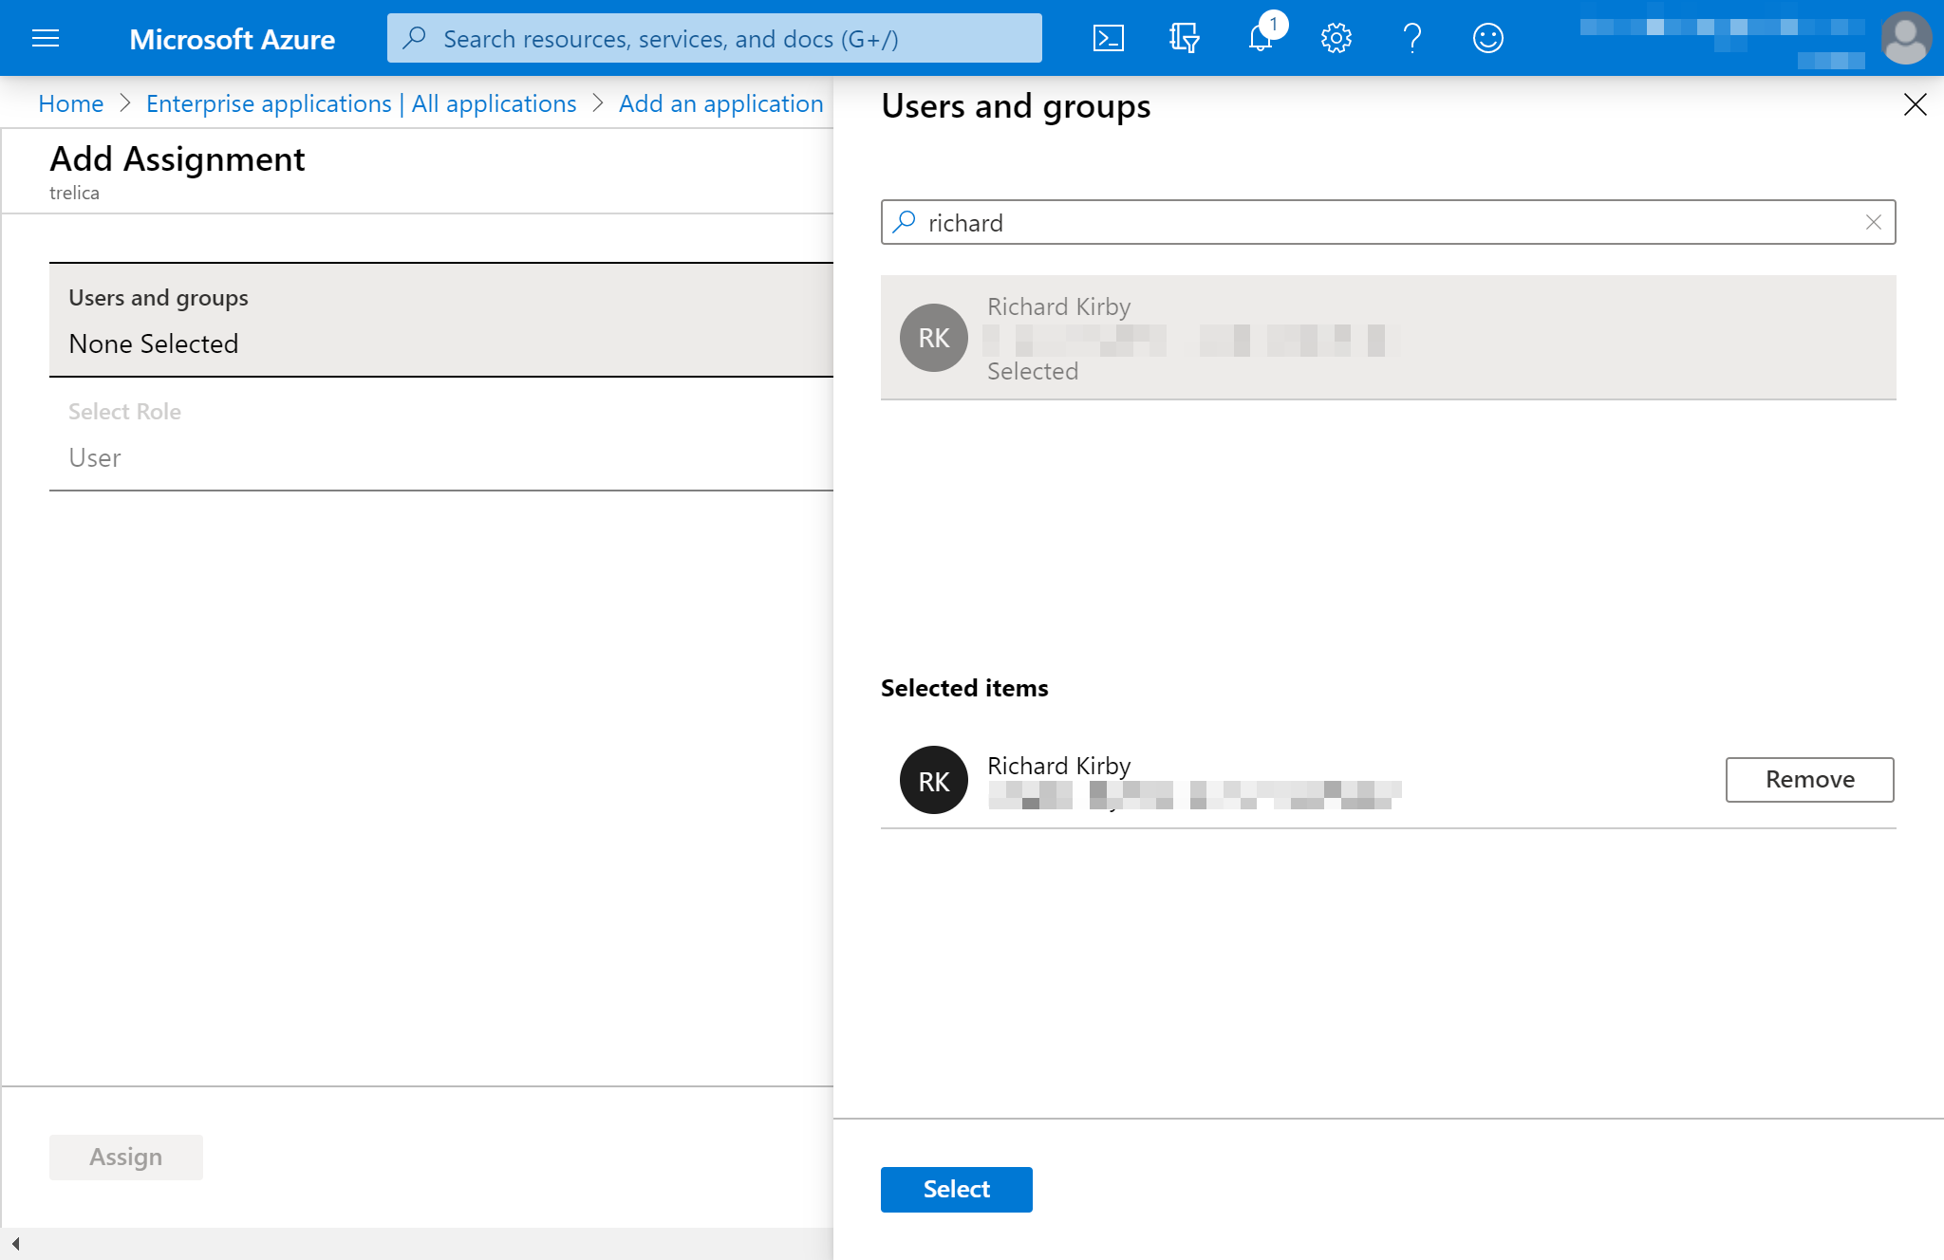The height and width of the screenshot is (1260, 1944).
Task: Remove Richard Kirby from selected items
Action: 1809,779
